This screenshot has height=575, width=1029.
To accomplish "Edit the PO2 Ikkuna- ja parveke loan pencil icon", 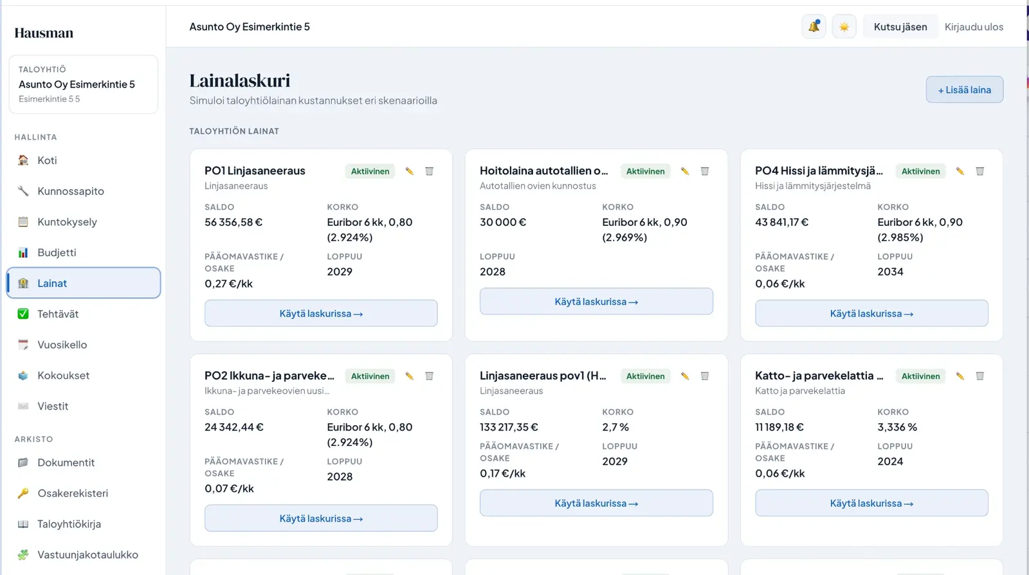I will [x=410, y=376].
